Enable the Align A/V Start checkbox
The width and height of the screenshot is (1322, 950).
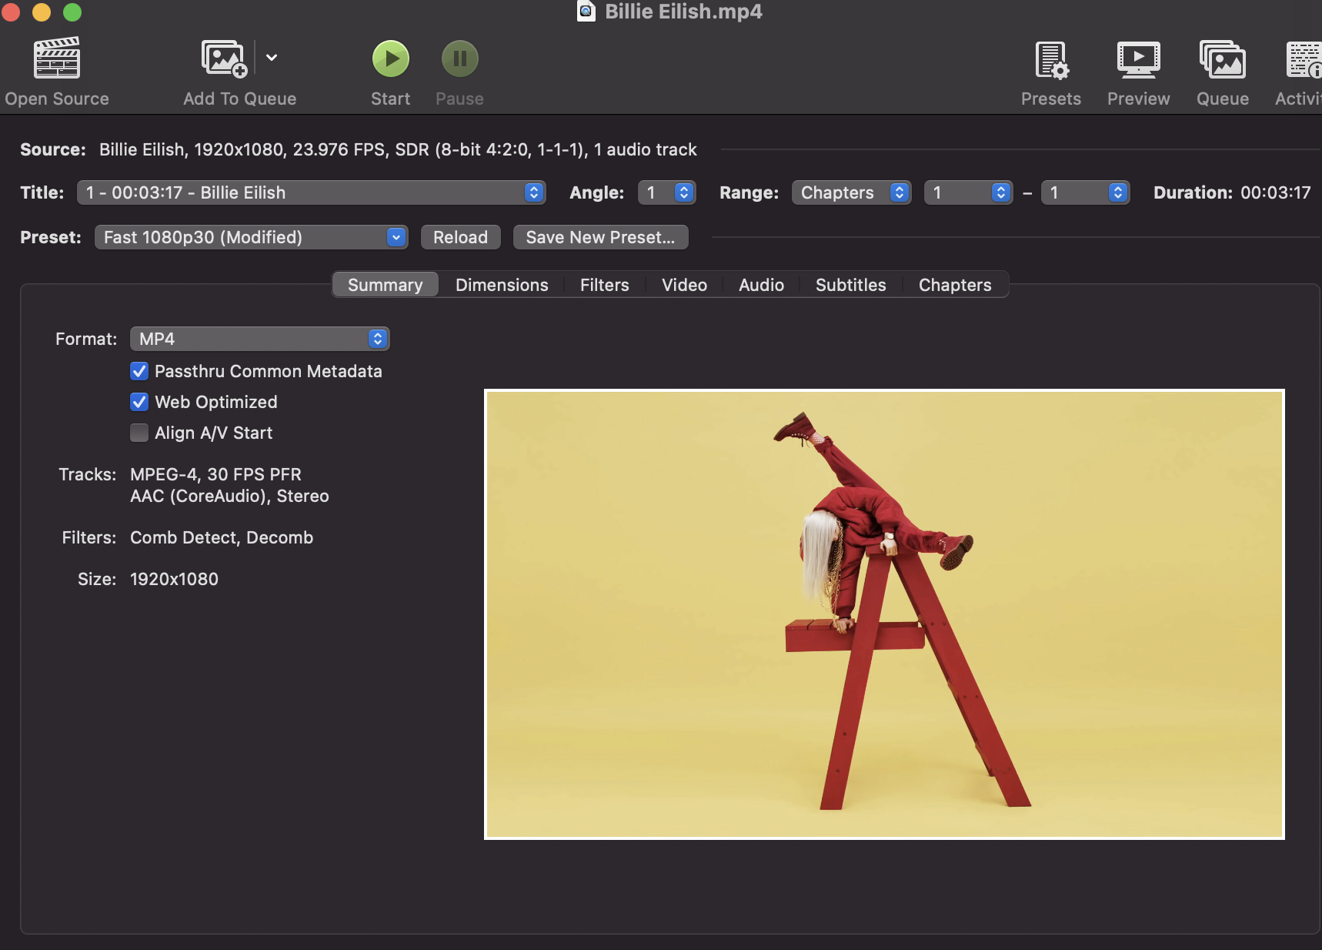pyautogui.click(x=139, y=433)
